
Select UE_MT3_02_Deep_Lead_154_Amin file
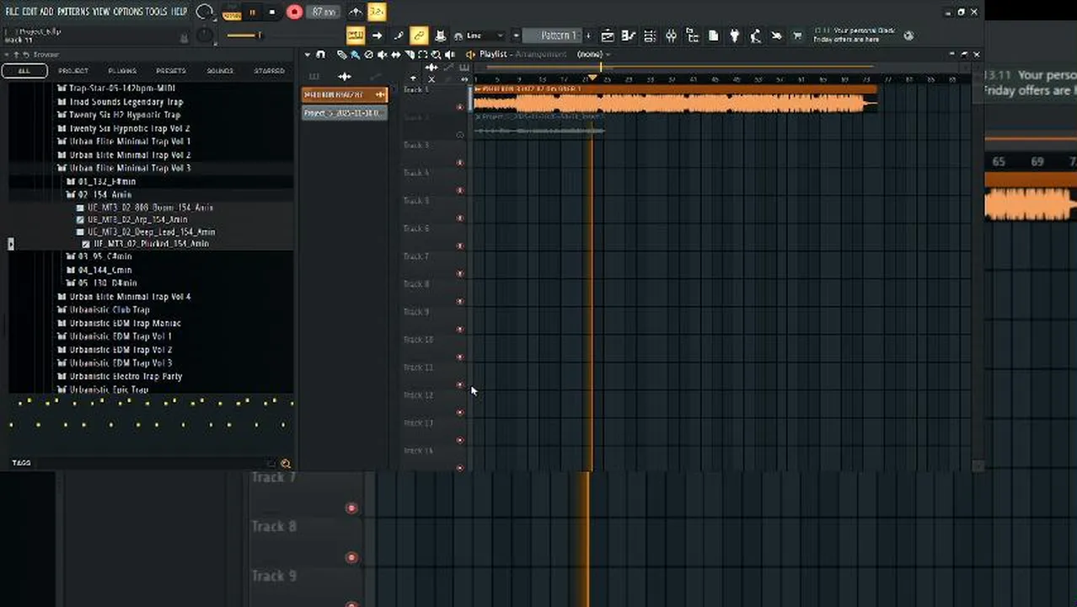coord(146,232)
